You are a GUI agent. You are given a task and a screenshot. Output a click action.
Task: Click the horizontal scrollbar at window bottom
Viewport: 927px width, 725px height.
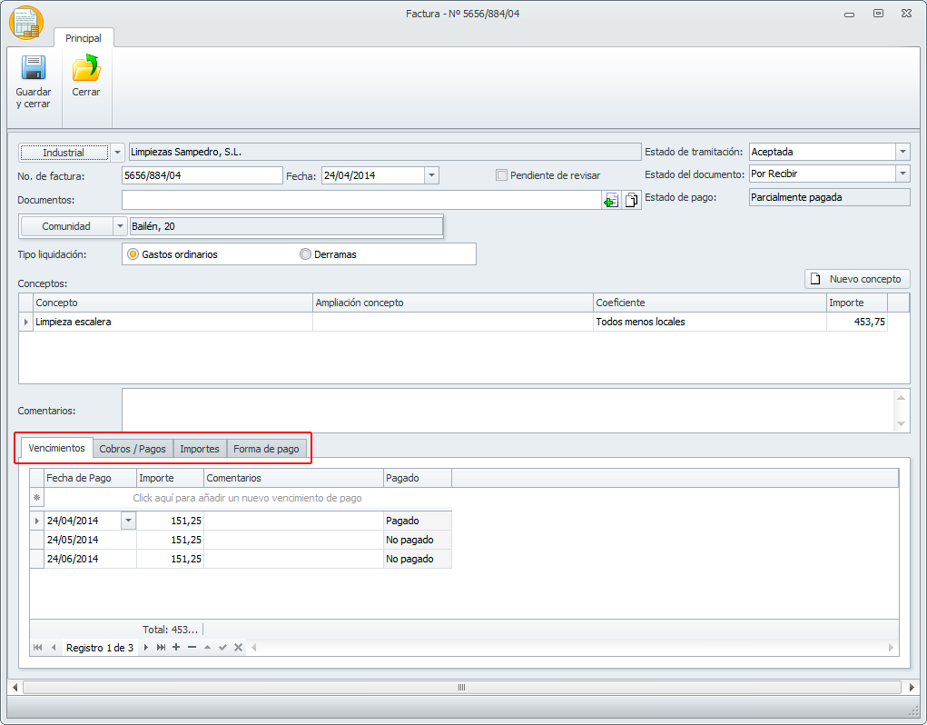(x=462, y=688)
